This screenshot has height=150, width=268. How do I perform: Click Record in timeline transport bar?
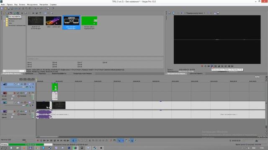[38, 140]
